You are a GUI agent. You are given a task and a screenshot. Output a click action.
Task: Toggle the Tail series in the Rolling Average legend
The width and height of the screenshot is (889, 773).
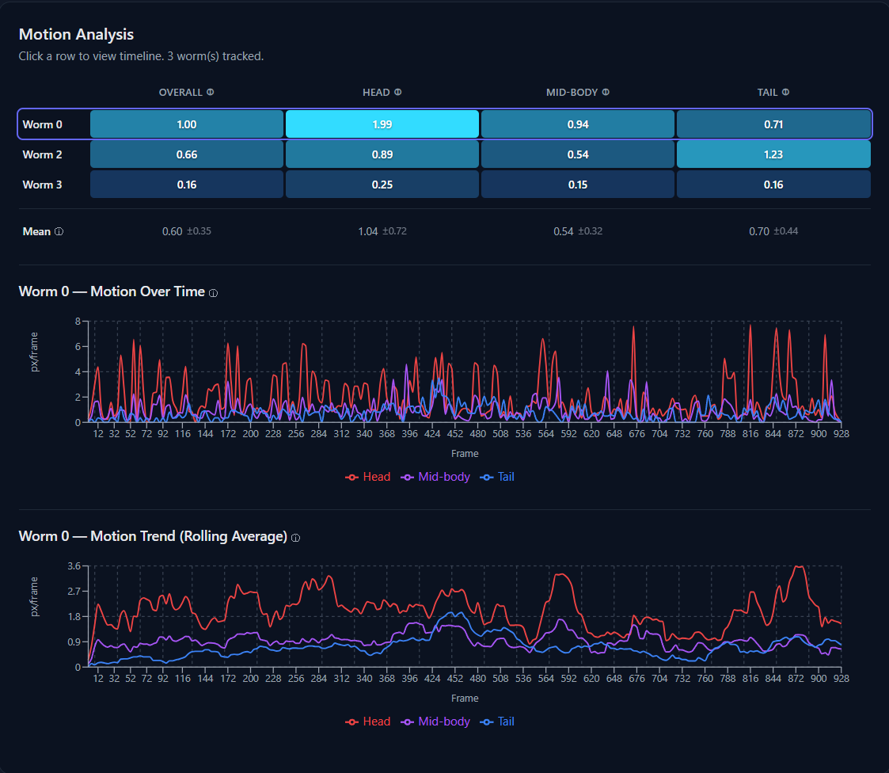pos(497,722)
